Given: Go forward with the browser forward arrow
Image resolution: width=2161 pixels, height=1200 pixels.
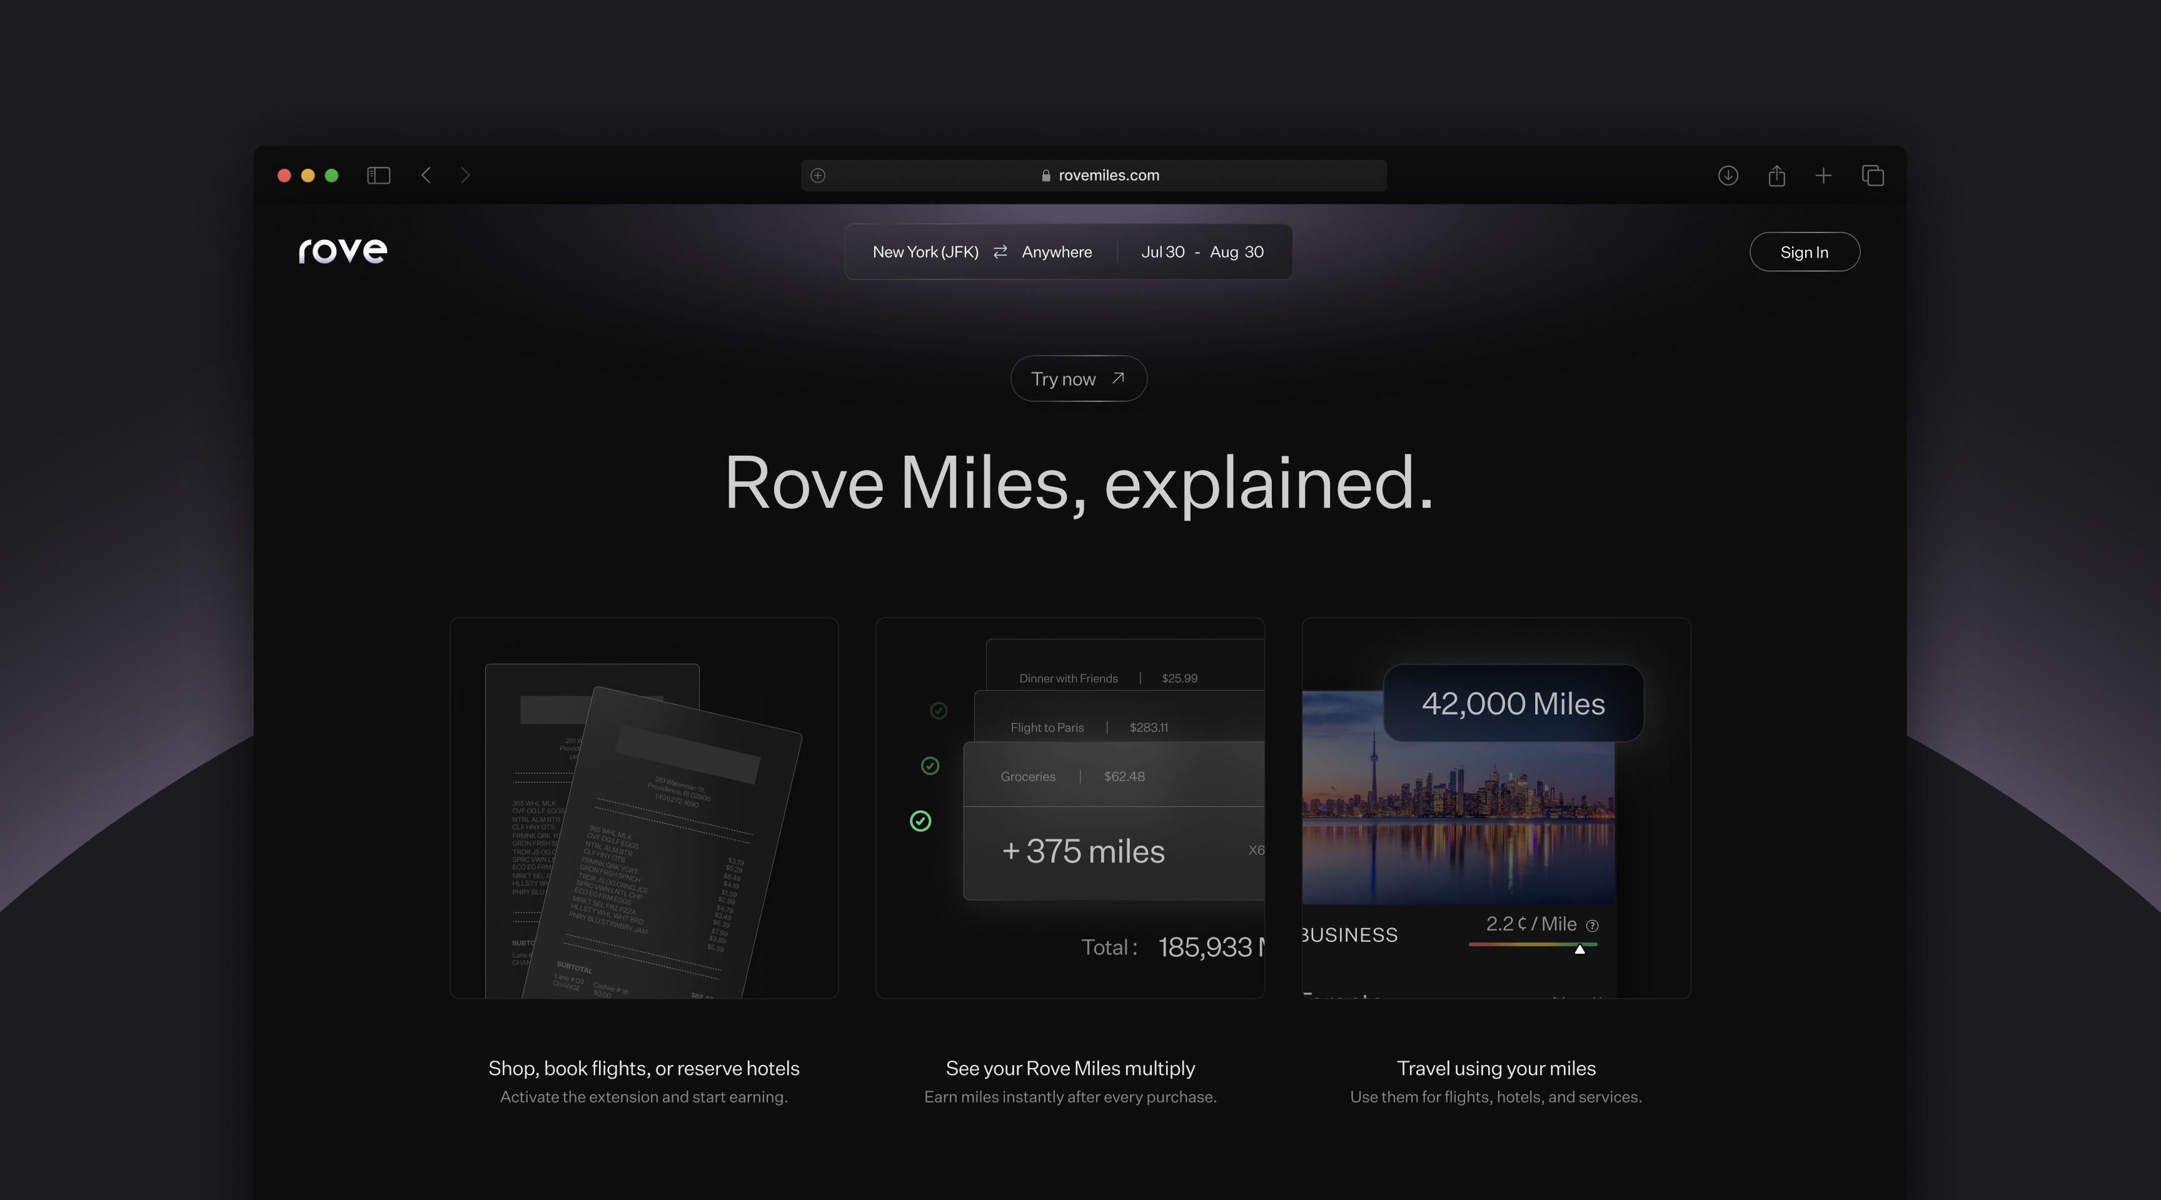Looking at the screenshot, I should (466, 175).
